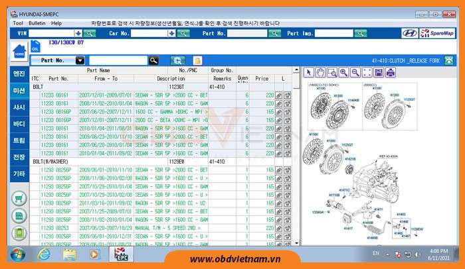Run the VIN search magnifier button
465x269 pixels.
89,33
